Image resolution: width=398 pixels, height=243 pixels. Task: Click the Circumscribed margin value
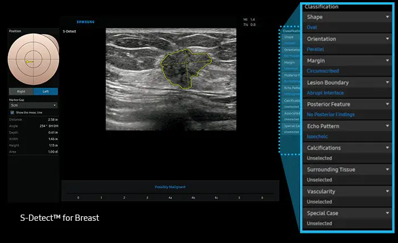(323, 71)
